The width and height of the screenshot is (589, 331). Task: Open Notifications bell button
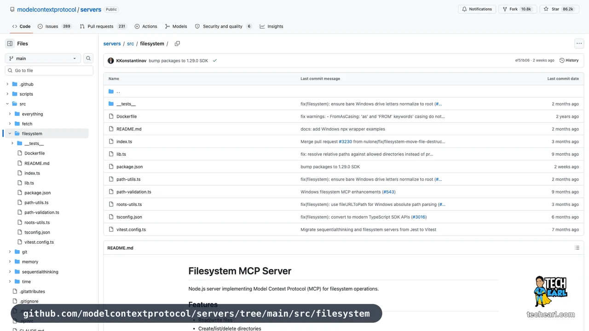pyautogui.click(x=477, y=9)
